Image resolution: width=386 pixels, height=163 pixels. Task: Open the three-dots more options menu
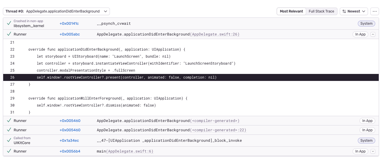pyautogui.click(x=375, y=11)
